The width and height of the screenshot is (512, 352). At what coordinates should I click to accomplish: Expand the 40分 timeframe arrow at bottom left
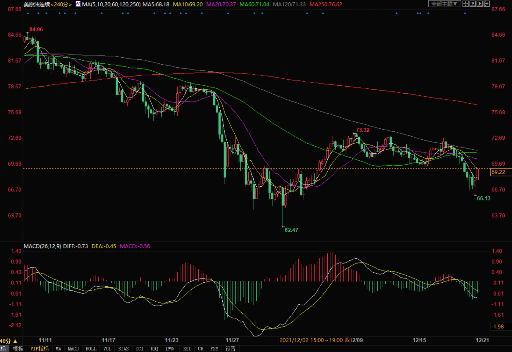tap(15, 341)
